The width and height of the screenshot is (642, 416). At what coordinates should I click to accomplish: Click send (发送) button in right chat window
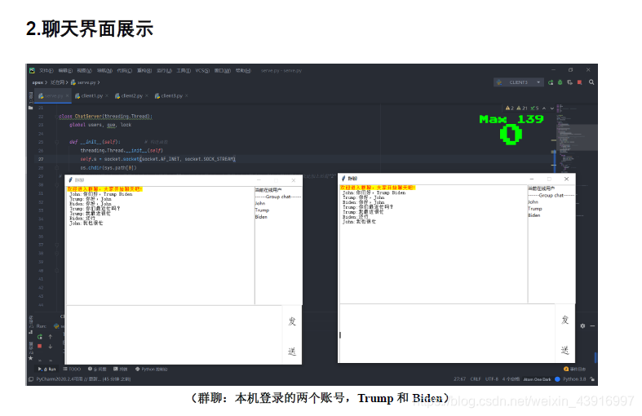click(x=565, y=334)
